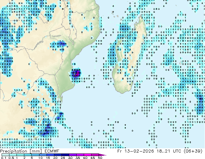This screenshot has height=159, width=205.
Task: Click the legend value '0.5'
Action: (11, 158)
